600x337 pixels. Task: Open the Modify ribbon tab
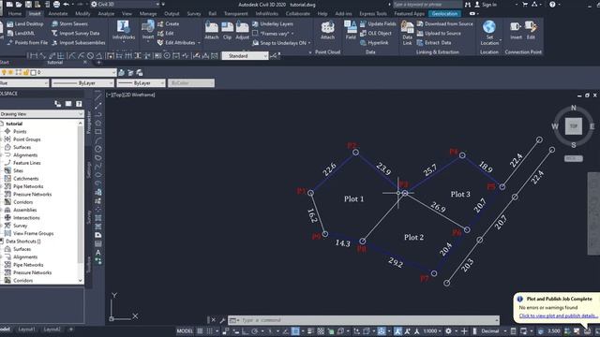coord(82,13)
